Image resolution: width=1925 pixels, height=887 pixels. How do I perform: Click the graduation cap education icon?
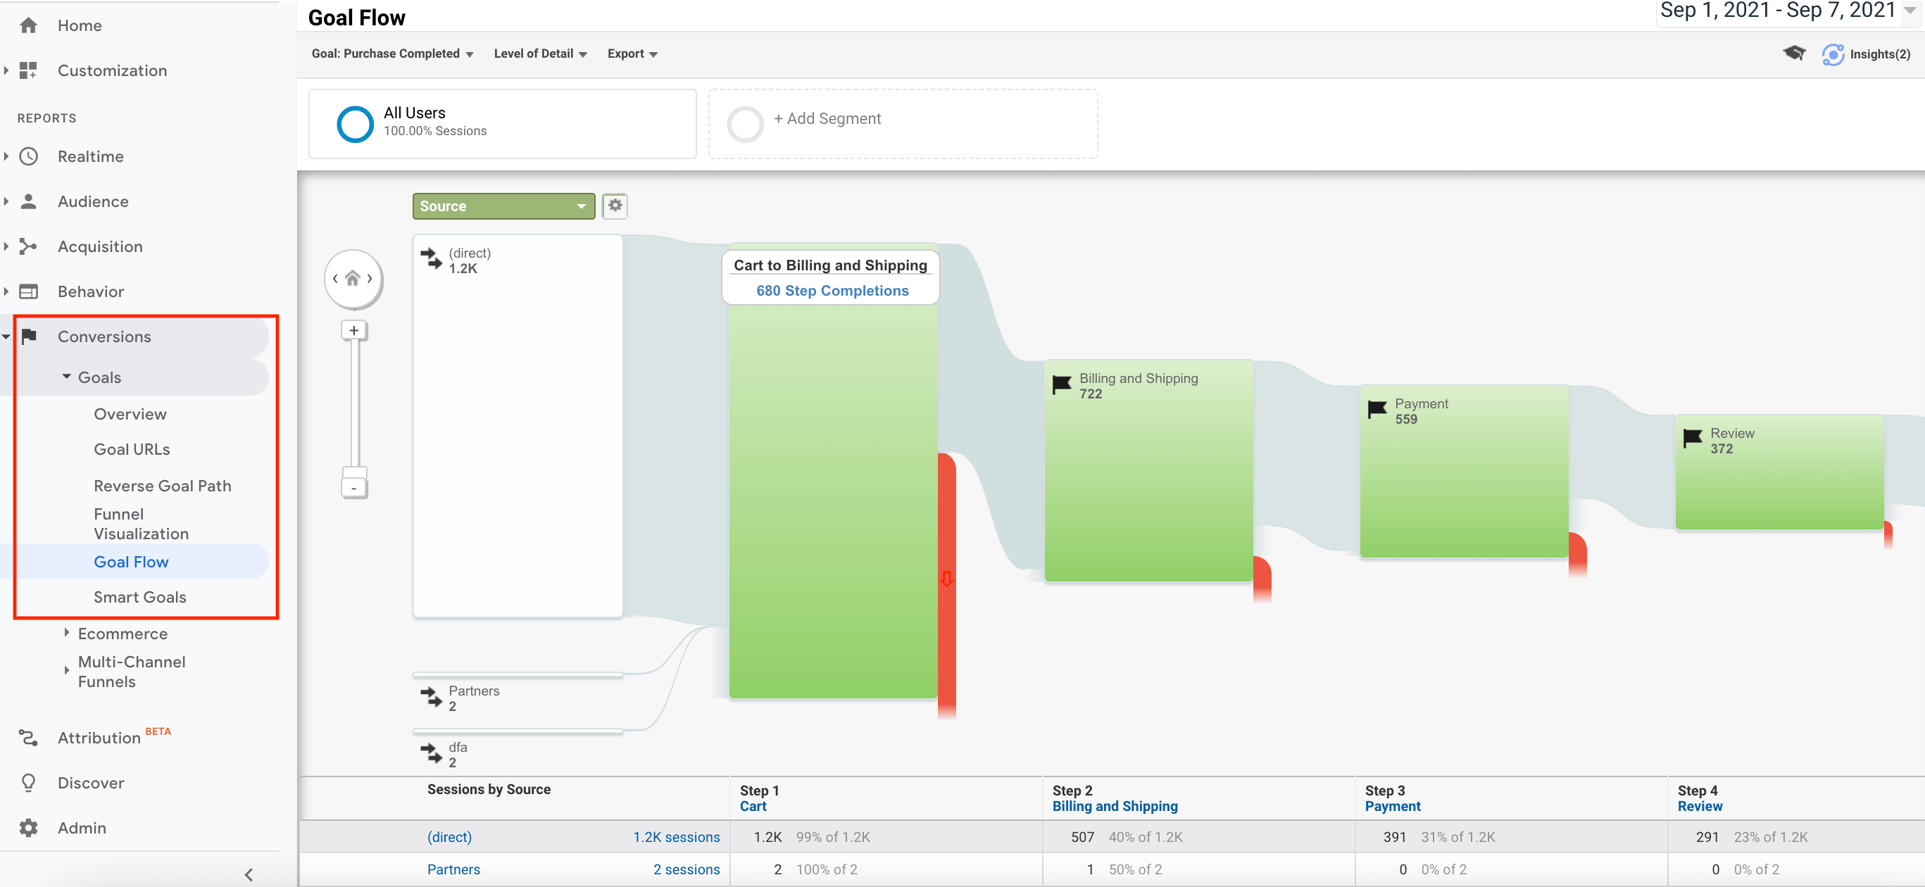1793,53
